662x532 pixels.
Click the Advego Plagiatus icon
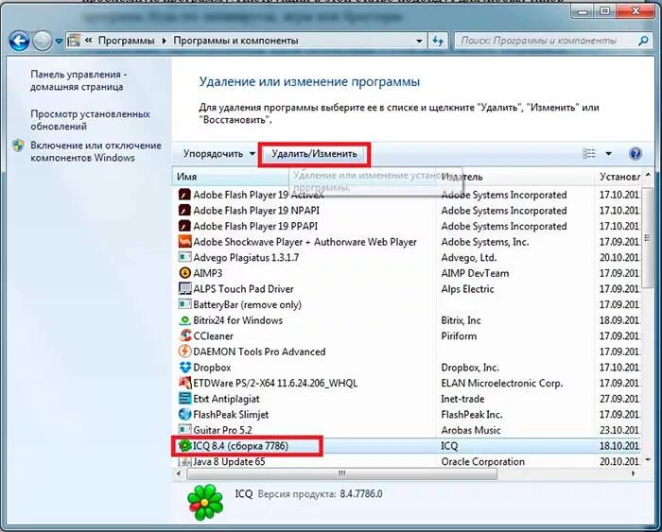click(x=184, y=257)
